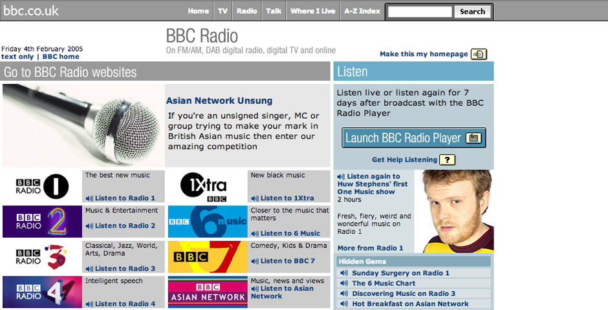Image resolution: width=608 pixels, height=310 pixels.
Task: Open Discovering Music on Radio 3 link
Action: [404, 293]
